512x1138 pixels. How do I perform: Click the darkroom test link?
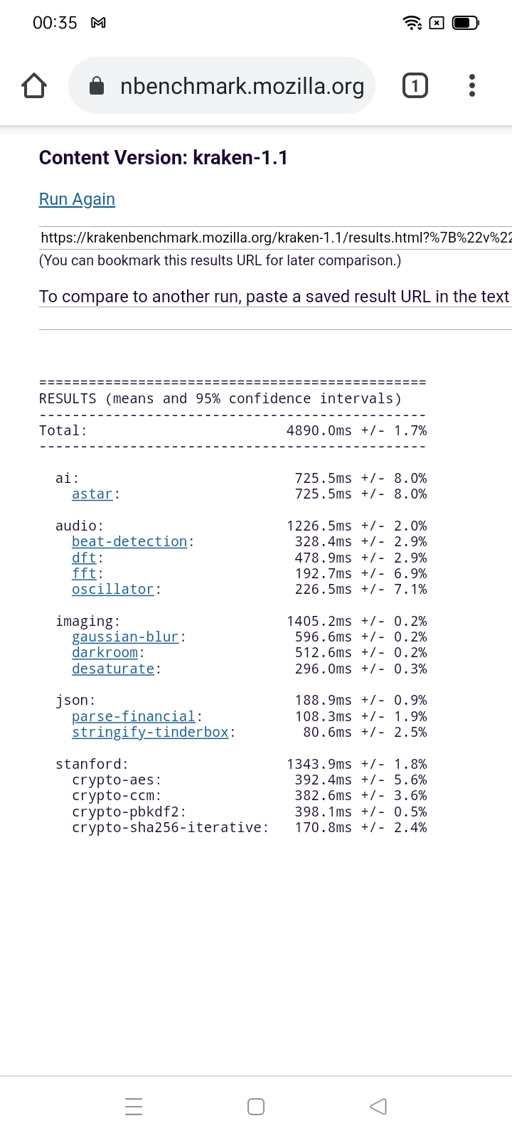(105, 653)
